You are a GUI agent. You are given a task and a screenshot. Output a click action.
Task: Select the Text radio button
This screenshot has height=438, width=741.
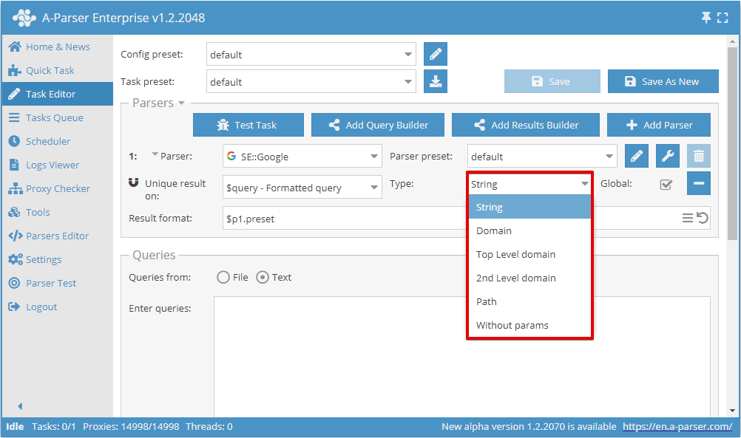(x=263, y=277)
